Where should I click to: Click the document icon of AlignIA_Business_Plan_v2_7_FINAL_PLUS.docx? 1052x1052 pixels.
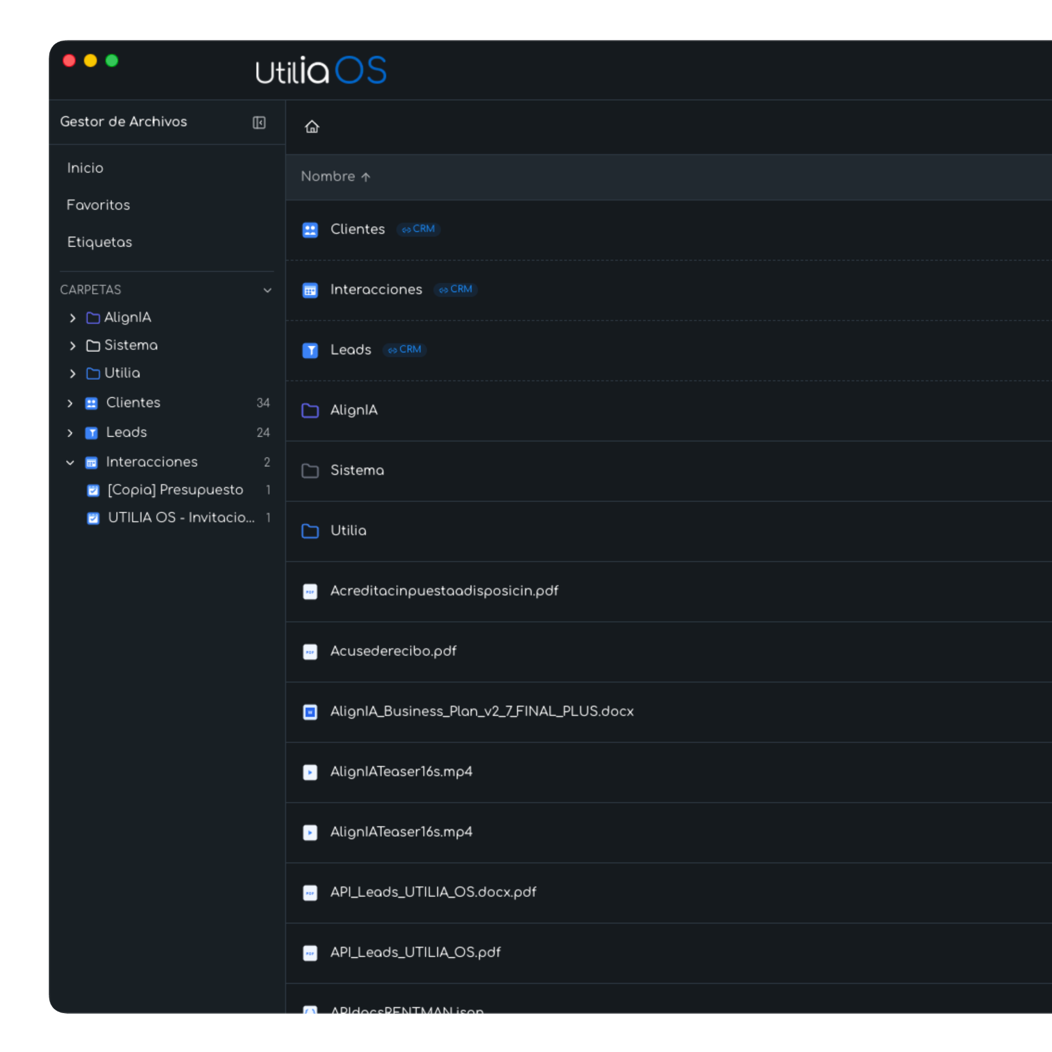[x=310, y=712]
